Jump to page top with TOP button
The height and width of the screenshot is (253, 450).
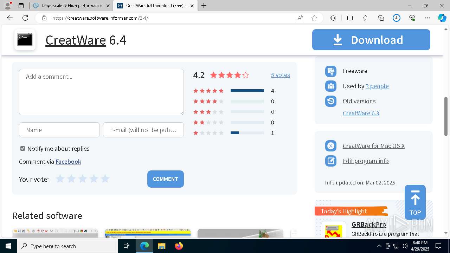pos(415,202)
